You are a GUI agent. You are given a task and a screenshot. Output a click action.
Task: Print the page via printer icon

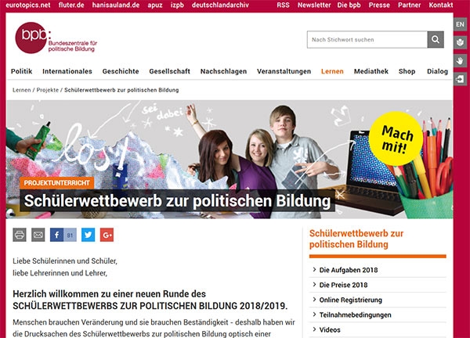click(20, 235)
